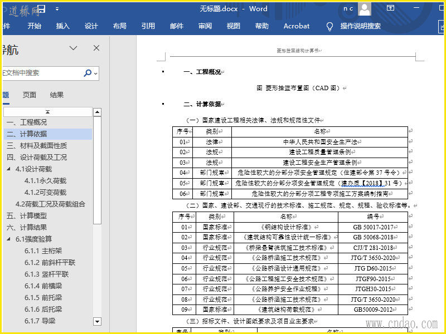Expand search options arrow beside magnifier
The image size is (446, 334).
[96, 73]
